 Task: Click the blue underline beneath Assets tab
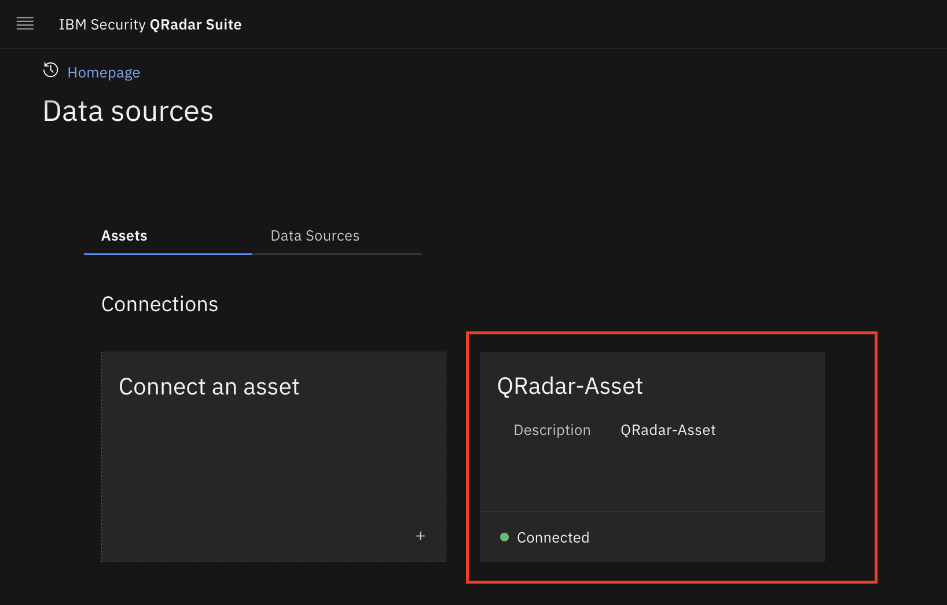168,254
